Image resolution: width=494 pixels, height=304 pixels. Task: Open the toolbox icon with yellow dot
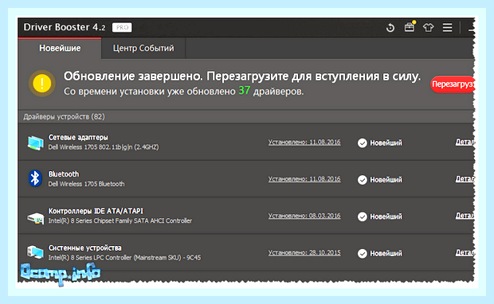tap(410, 27)
